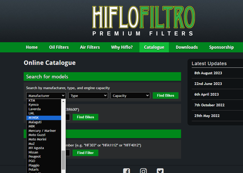Viewport: 243px width, 173px height.
Task: Open the 6th April 2023 update
Action: (x=206, y=94)
